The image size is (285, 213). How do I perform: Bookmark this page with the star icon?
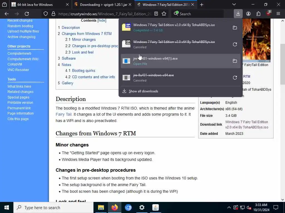[x=164, y=14]
